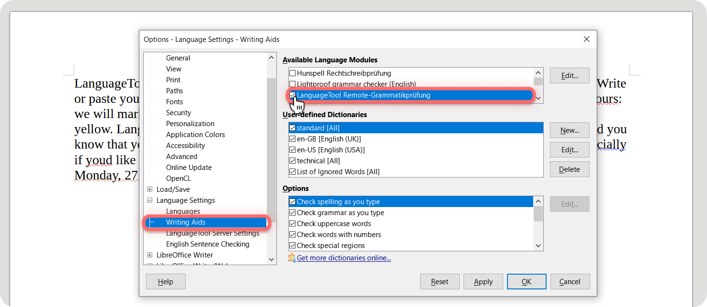The image size is (707, 307).
Task: Click the Reset button
Action: coord(440,282)
